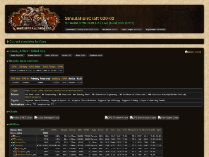Click the Crit% column header in abilities

[125, 130]
